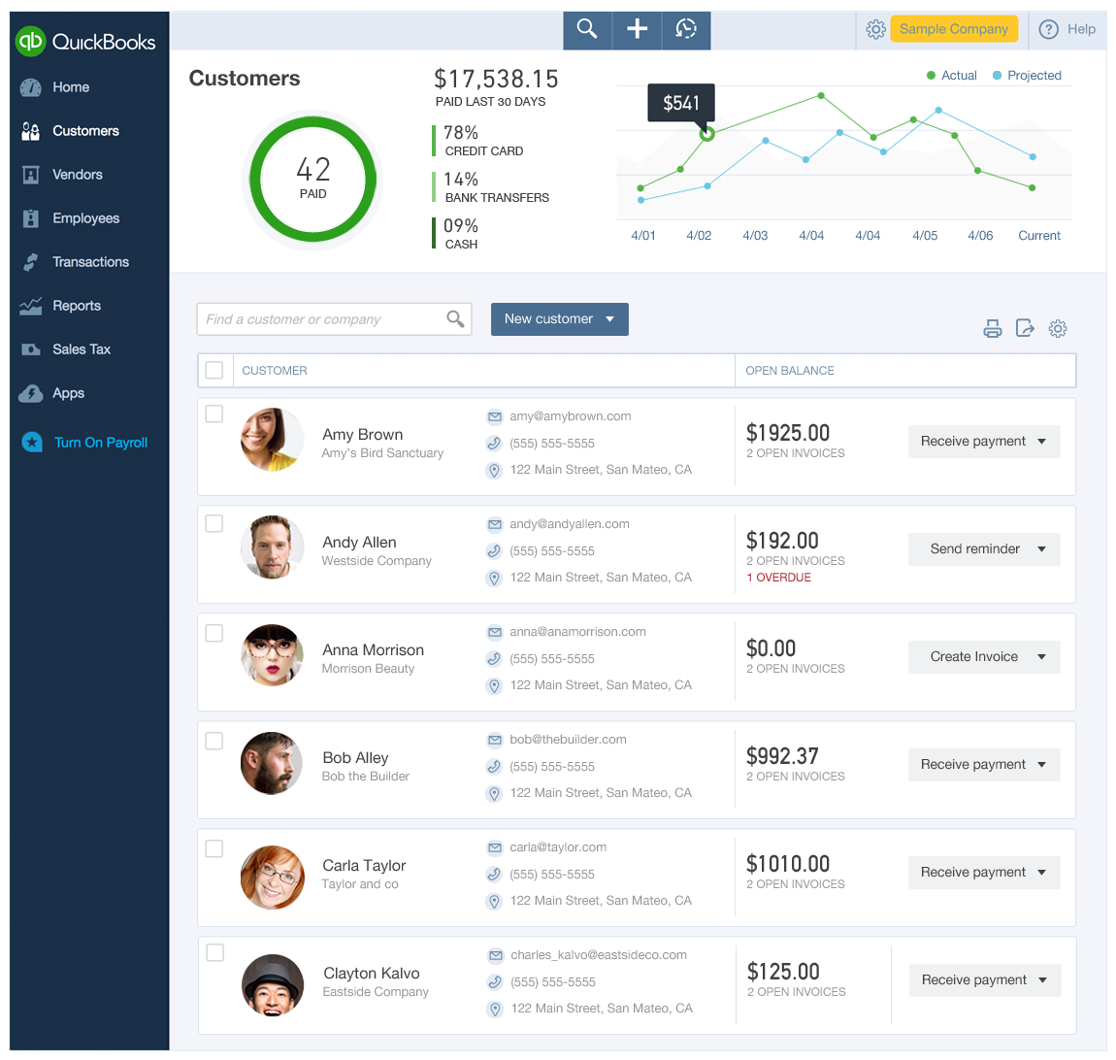Viewport: 1116px width, 1060px height.
Task: Click location pin icon for Clayton Kalvo
Action: coord(495,1009)
